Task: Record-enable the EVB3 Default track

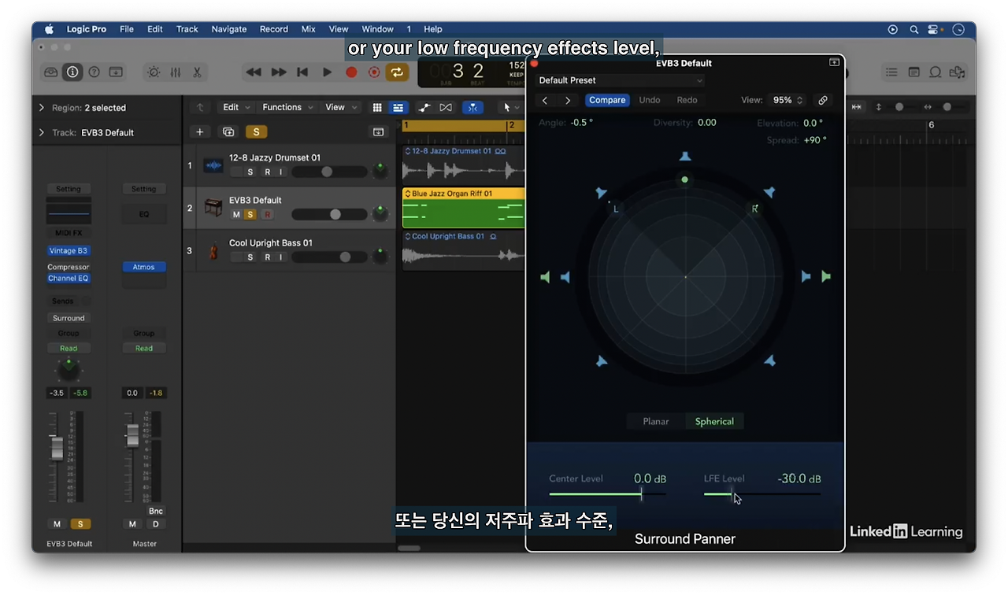Action: 267,215
